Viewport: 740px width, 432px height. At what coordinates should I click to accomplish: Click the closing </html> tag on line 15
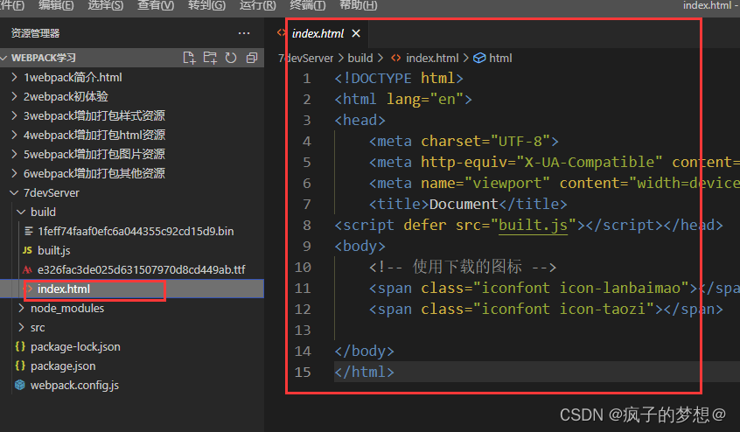tap(364, 373)
